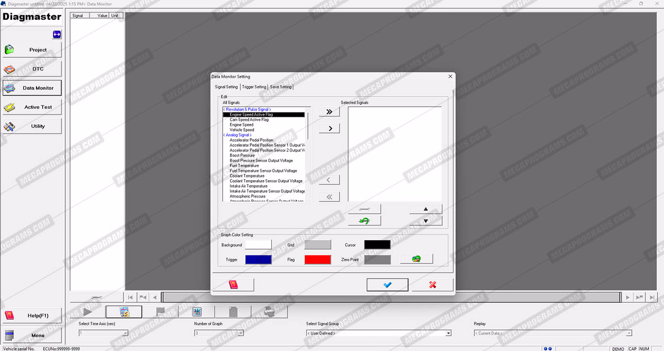Move selected signal up with the up triangle
Screen dimensions: 664x351
pos(425,209)
